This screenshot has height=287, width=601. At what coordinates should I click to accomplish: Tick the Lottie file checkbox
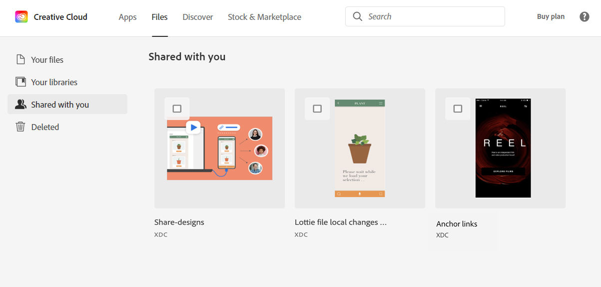317,109
